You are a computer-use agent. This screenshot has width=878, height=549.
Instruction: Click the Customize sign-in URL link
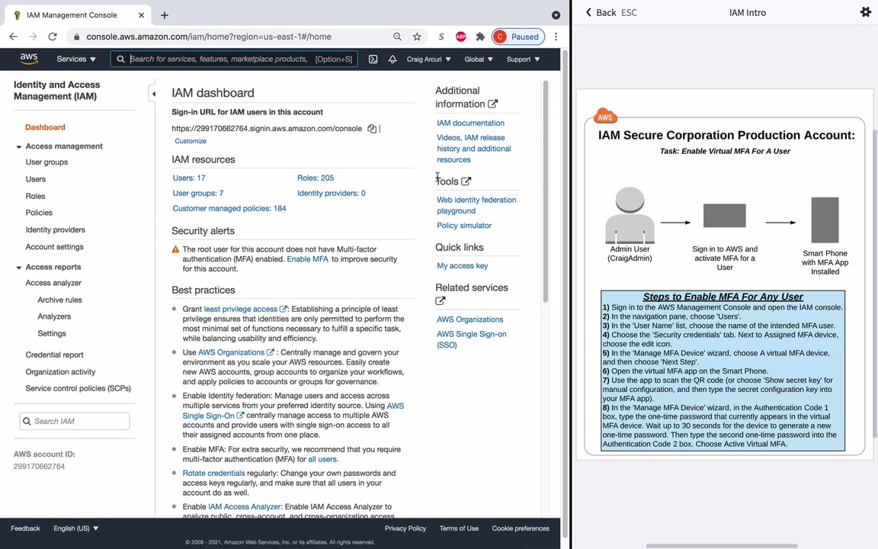[191, 141]
